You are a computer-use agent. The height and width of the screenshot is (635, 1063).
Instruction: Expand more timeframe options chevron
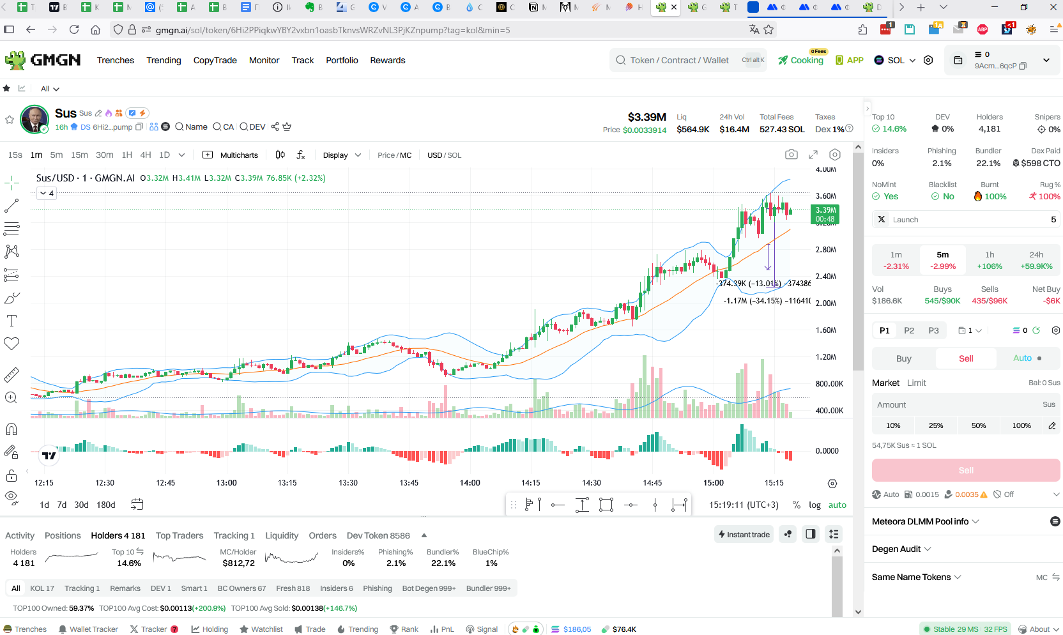181,155
